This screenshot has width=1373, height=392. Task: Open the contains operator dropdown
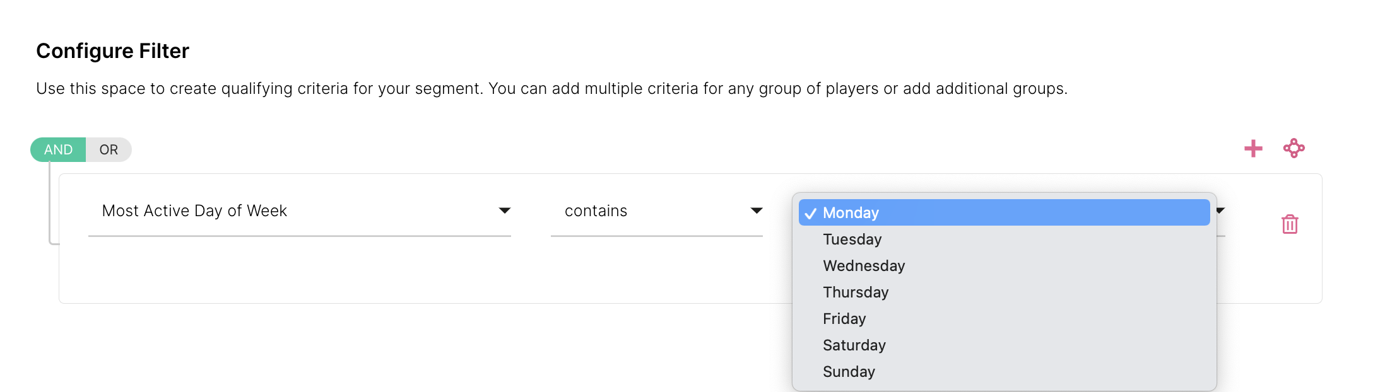tap(656, 211)
